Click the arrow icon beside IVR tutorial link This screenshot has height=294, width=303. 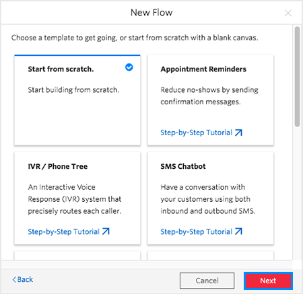[x=106, y=231]
